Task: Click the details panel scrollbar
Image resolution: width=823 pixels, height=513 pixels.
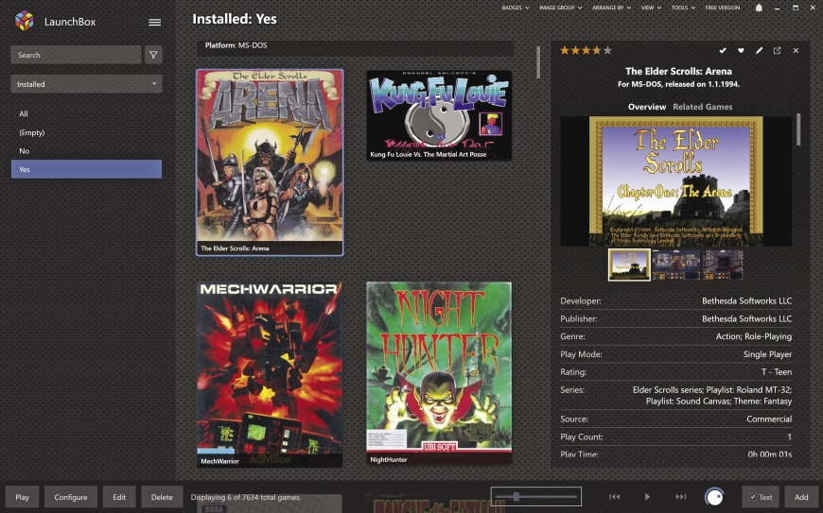Action: coord(798,128)
